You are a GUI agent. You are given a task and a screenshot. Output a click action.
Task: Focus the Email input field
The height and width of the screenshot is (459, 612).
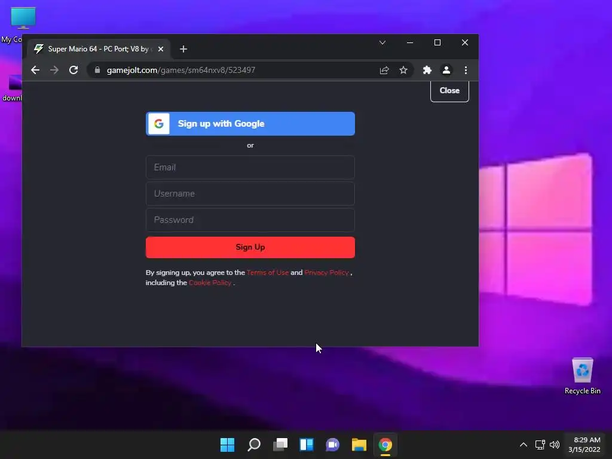pos(250,167)
